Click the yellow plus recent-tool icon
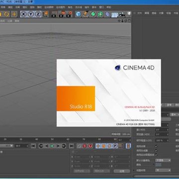 coord(14,14)
